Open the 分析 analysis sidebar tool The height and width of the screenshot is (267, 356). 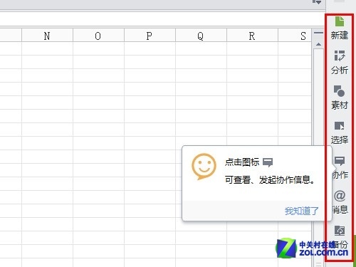(340, 63)
